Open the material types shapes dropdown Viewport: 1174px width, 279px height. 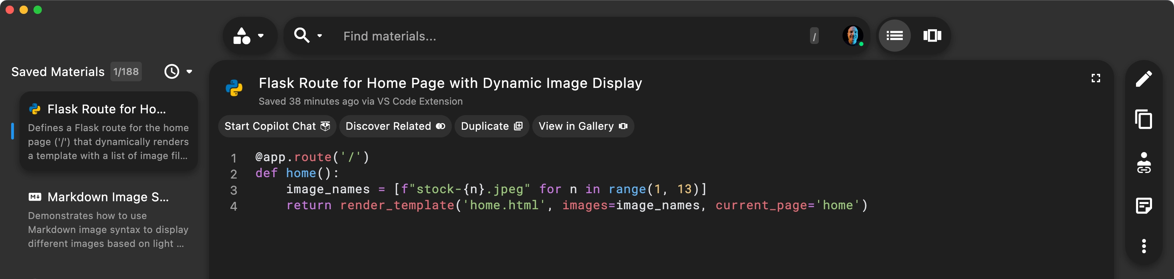[249, 36]
